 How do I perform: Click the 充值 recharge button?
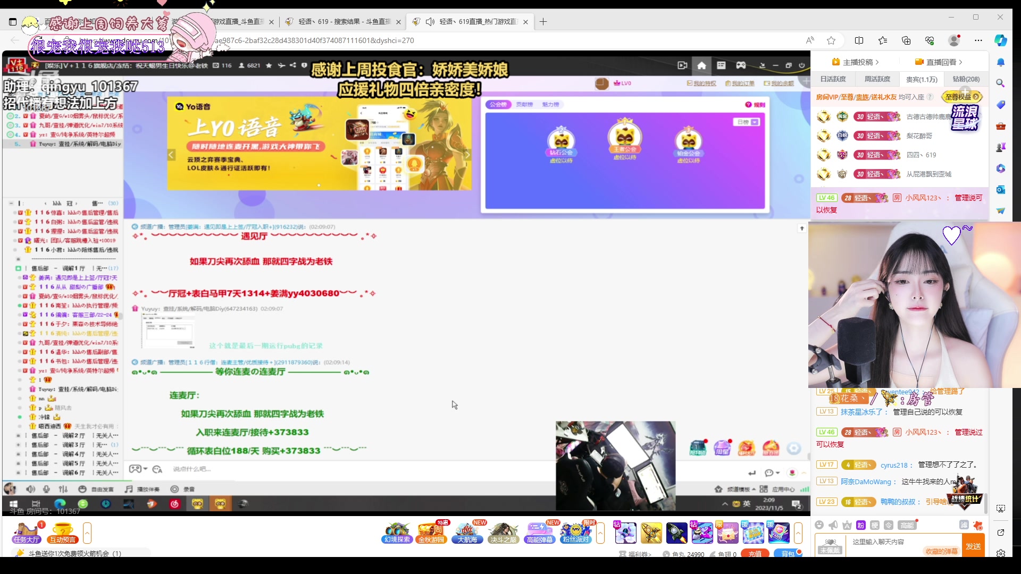tap(755, 553)
